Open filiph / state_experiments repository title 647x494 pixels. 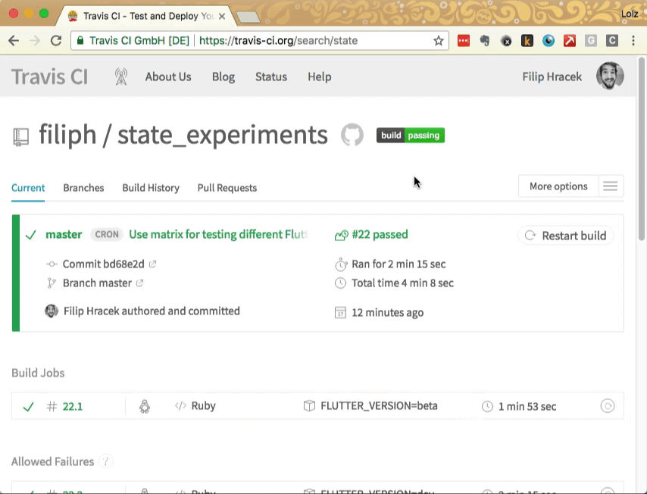(x=183, y=135)
